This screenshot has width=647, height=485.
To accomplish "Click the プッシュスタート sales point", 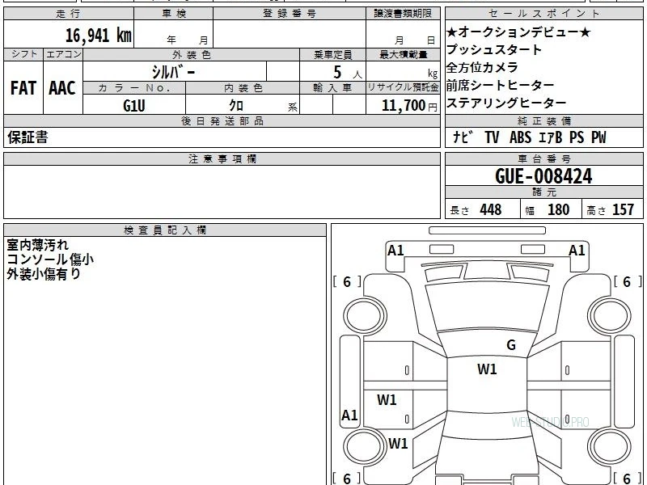I will tap(494, 49).
